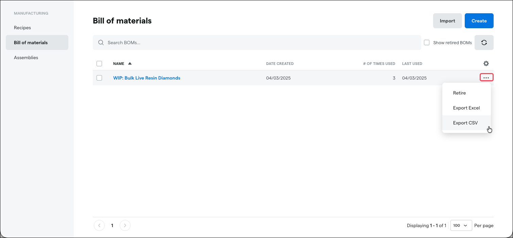Select the WIP: Bulk Live Resin Diamonds checkbox
This screenshot has width=513, height=238.
[x=99, y=78]
